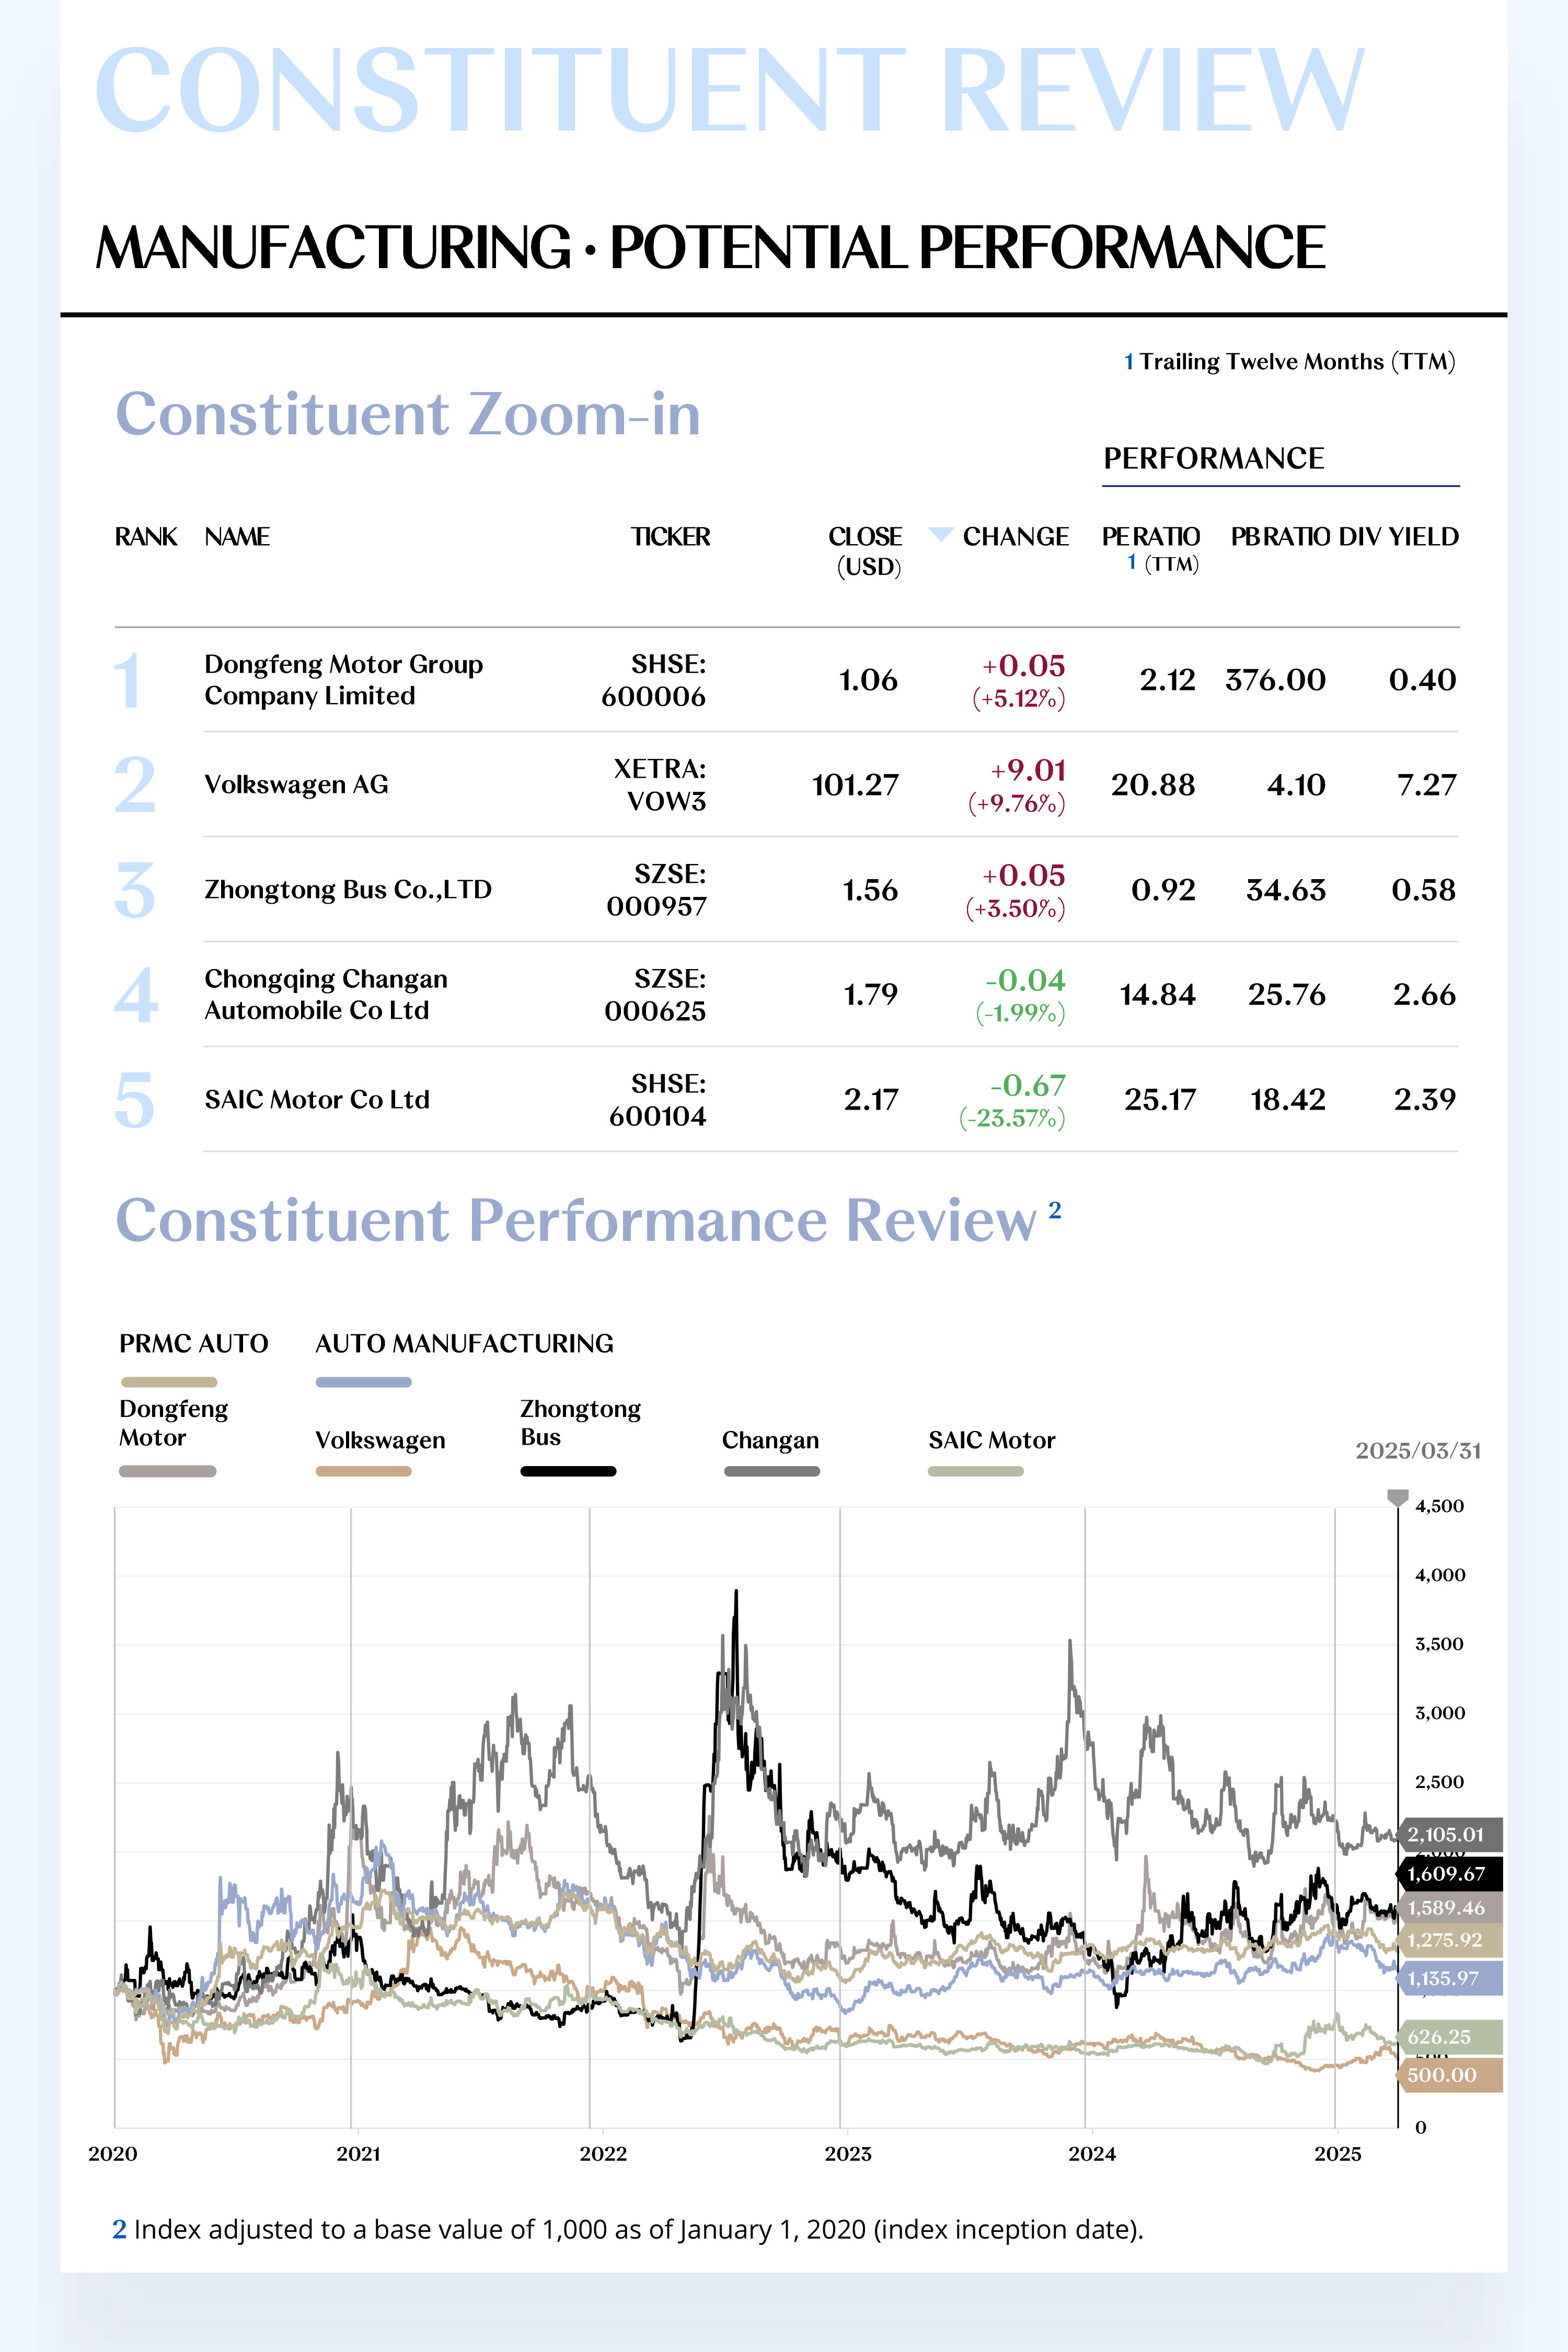Toggle the Volkswagen legend line swatch
1568x2352 pixels.
tap(363, 1471)
